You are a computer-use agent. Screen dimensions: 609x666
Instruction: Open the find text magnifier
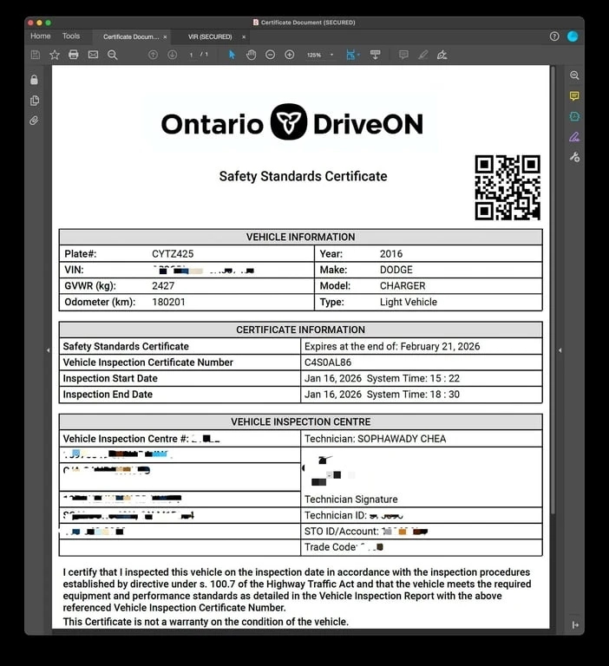click(x=112, y=55)
